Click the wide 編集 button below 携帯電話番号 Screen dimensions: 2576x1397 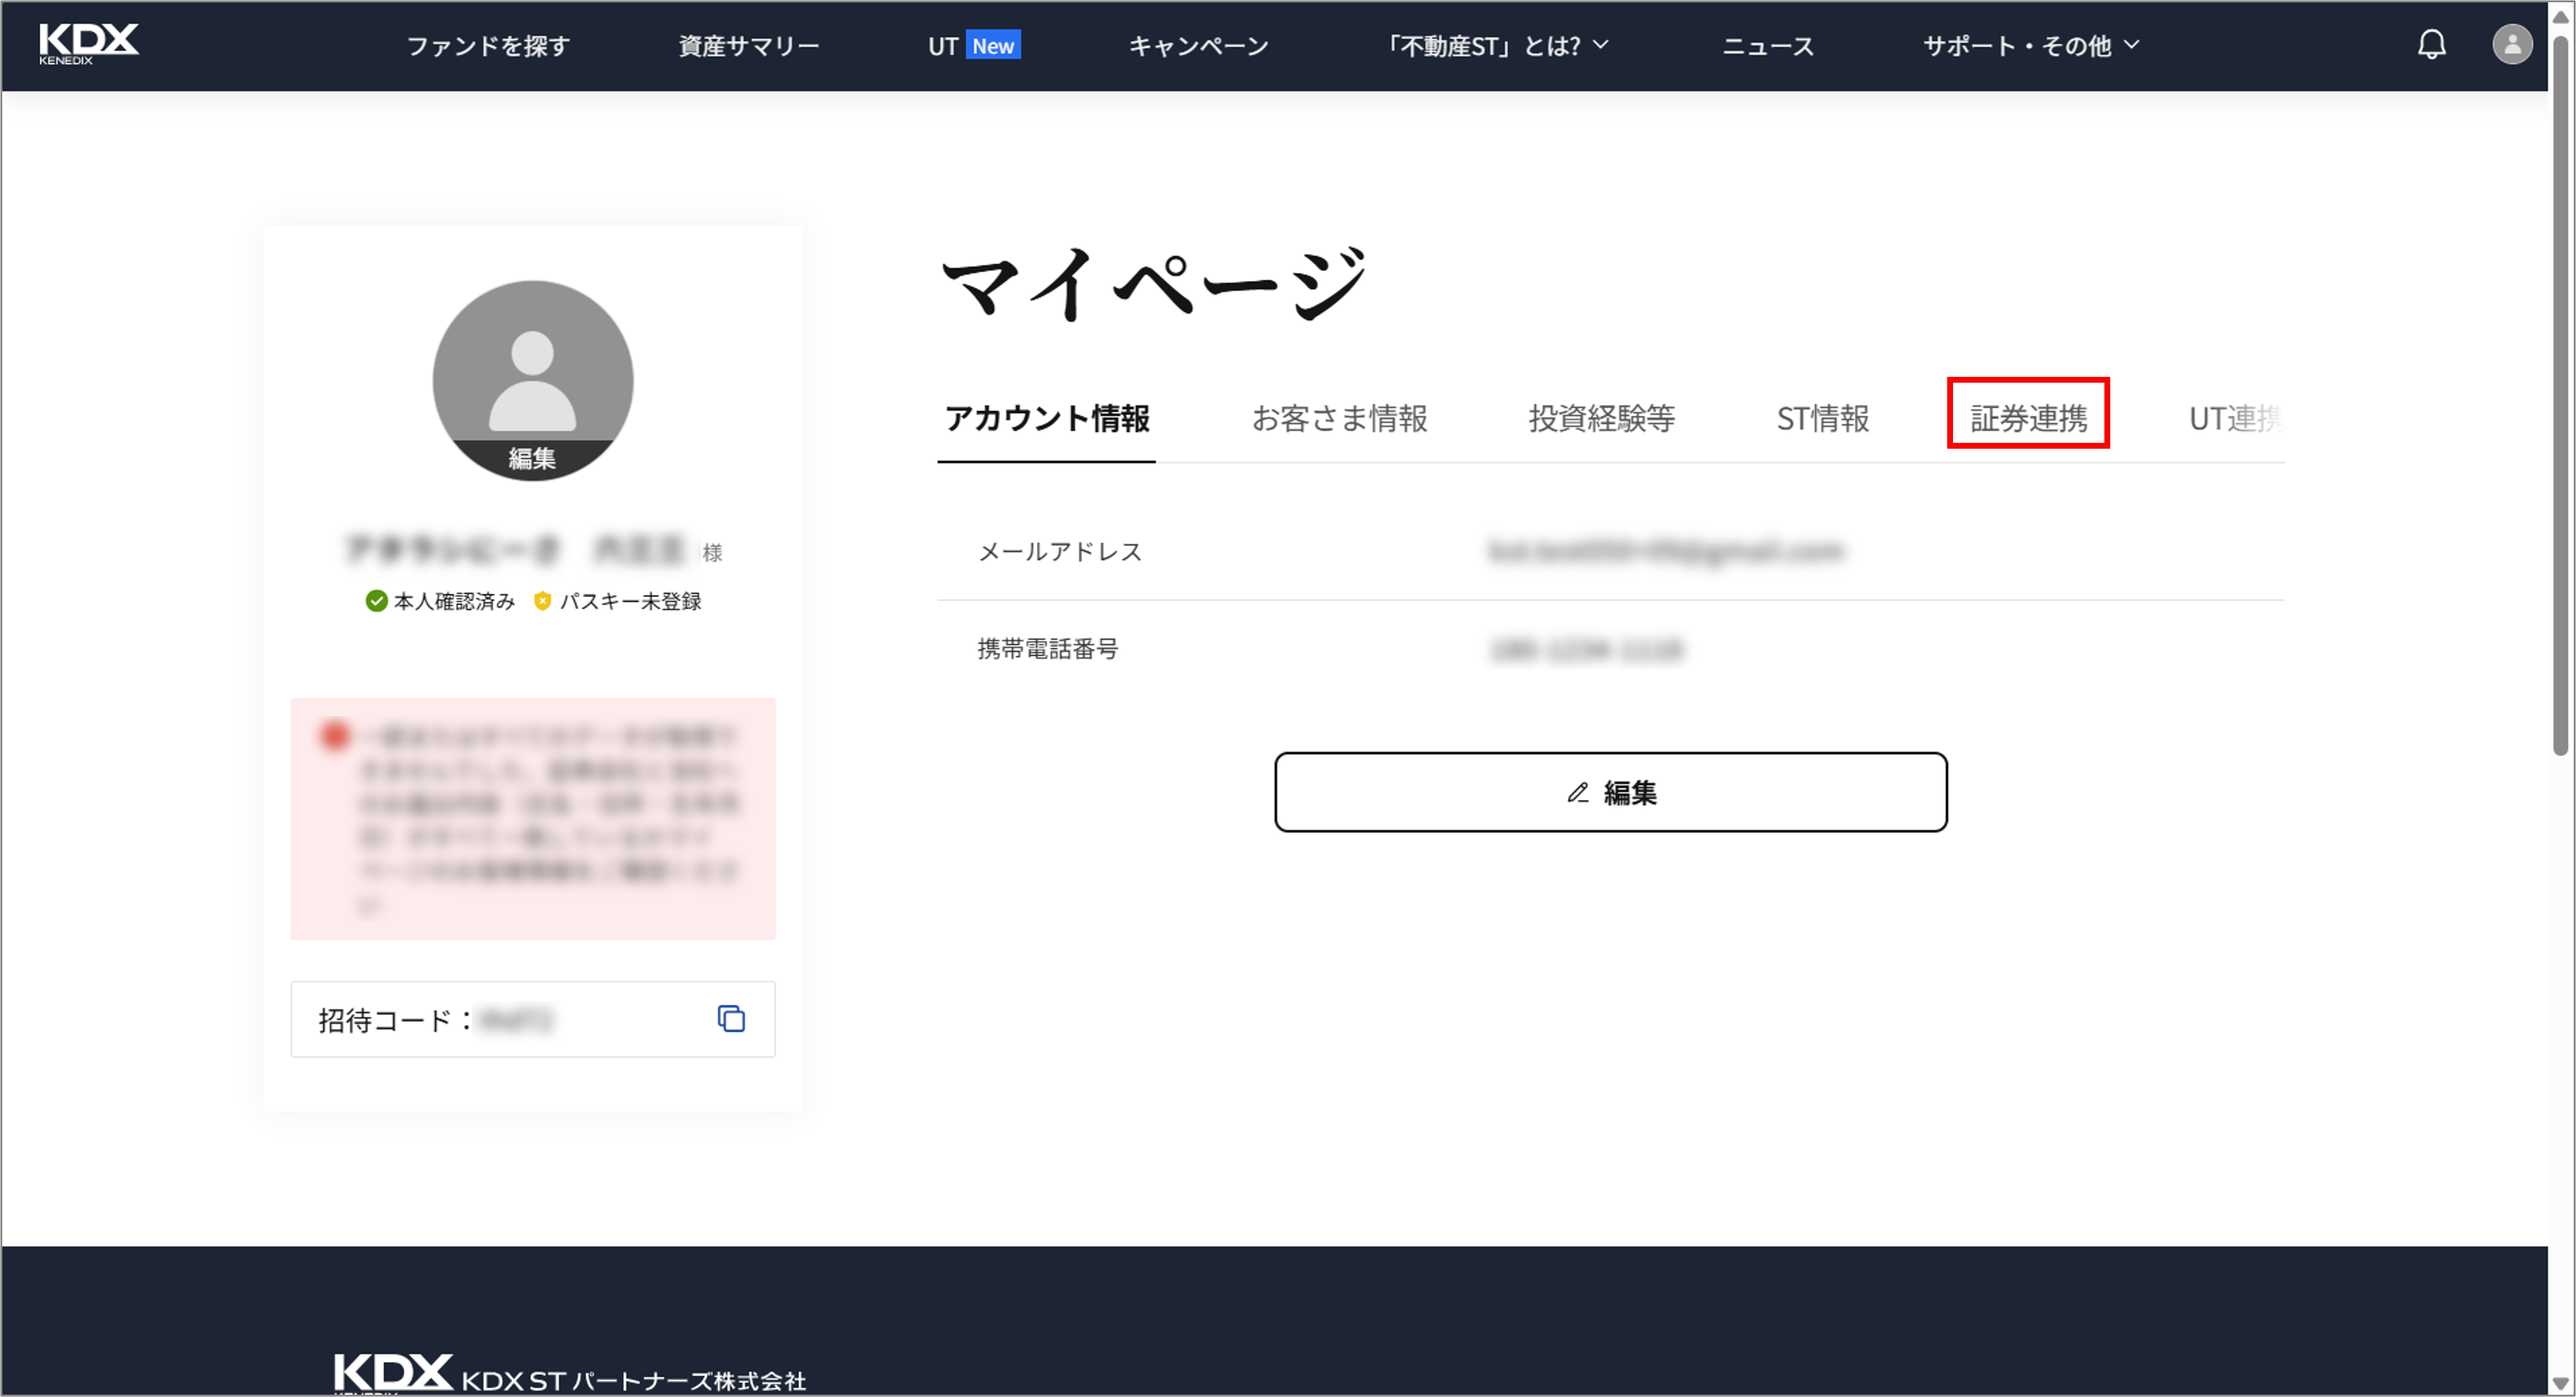1610,792
